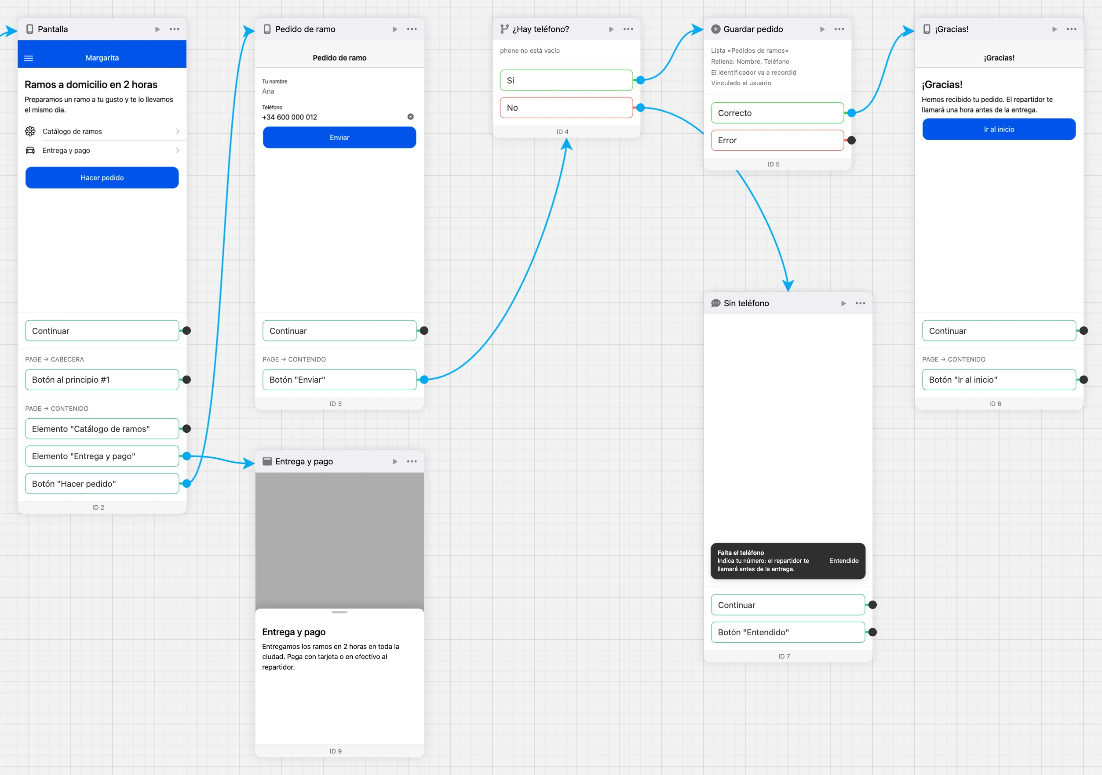Image resolution: width=1102 pixels, height=775 pixels.
Task: Play the ¿Hay teléfono? condition node
Action: tap(612, 29)
